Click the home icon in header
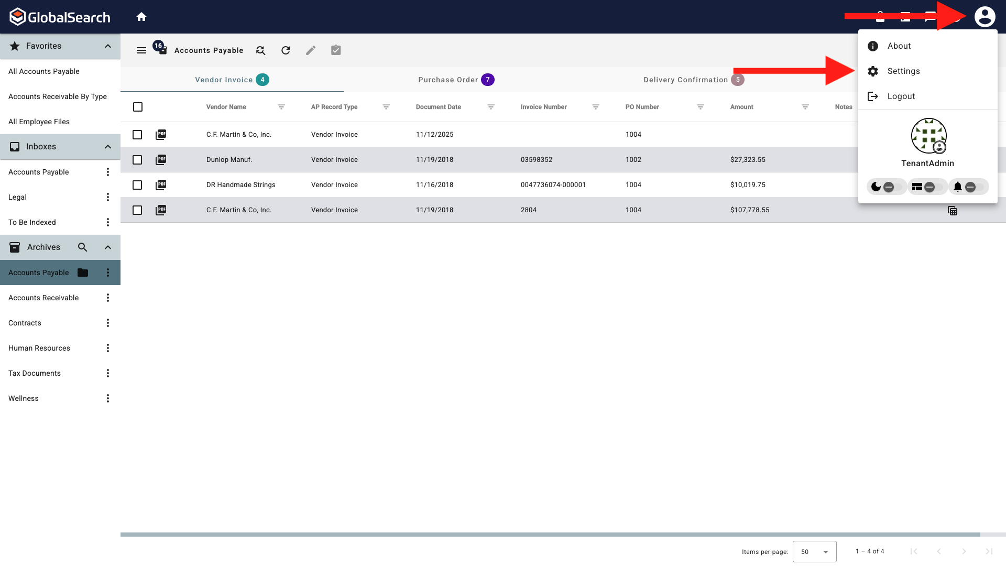The image size is (1006, 566). click(141, 17)
